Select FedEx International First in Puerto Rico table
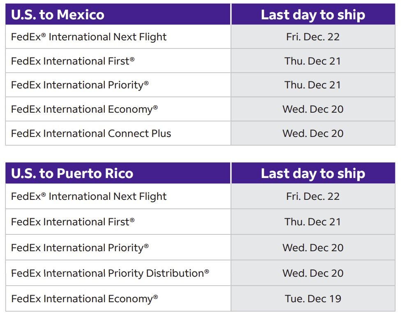 click(73, 222)
